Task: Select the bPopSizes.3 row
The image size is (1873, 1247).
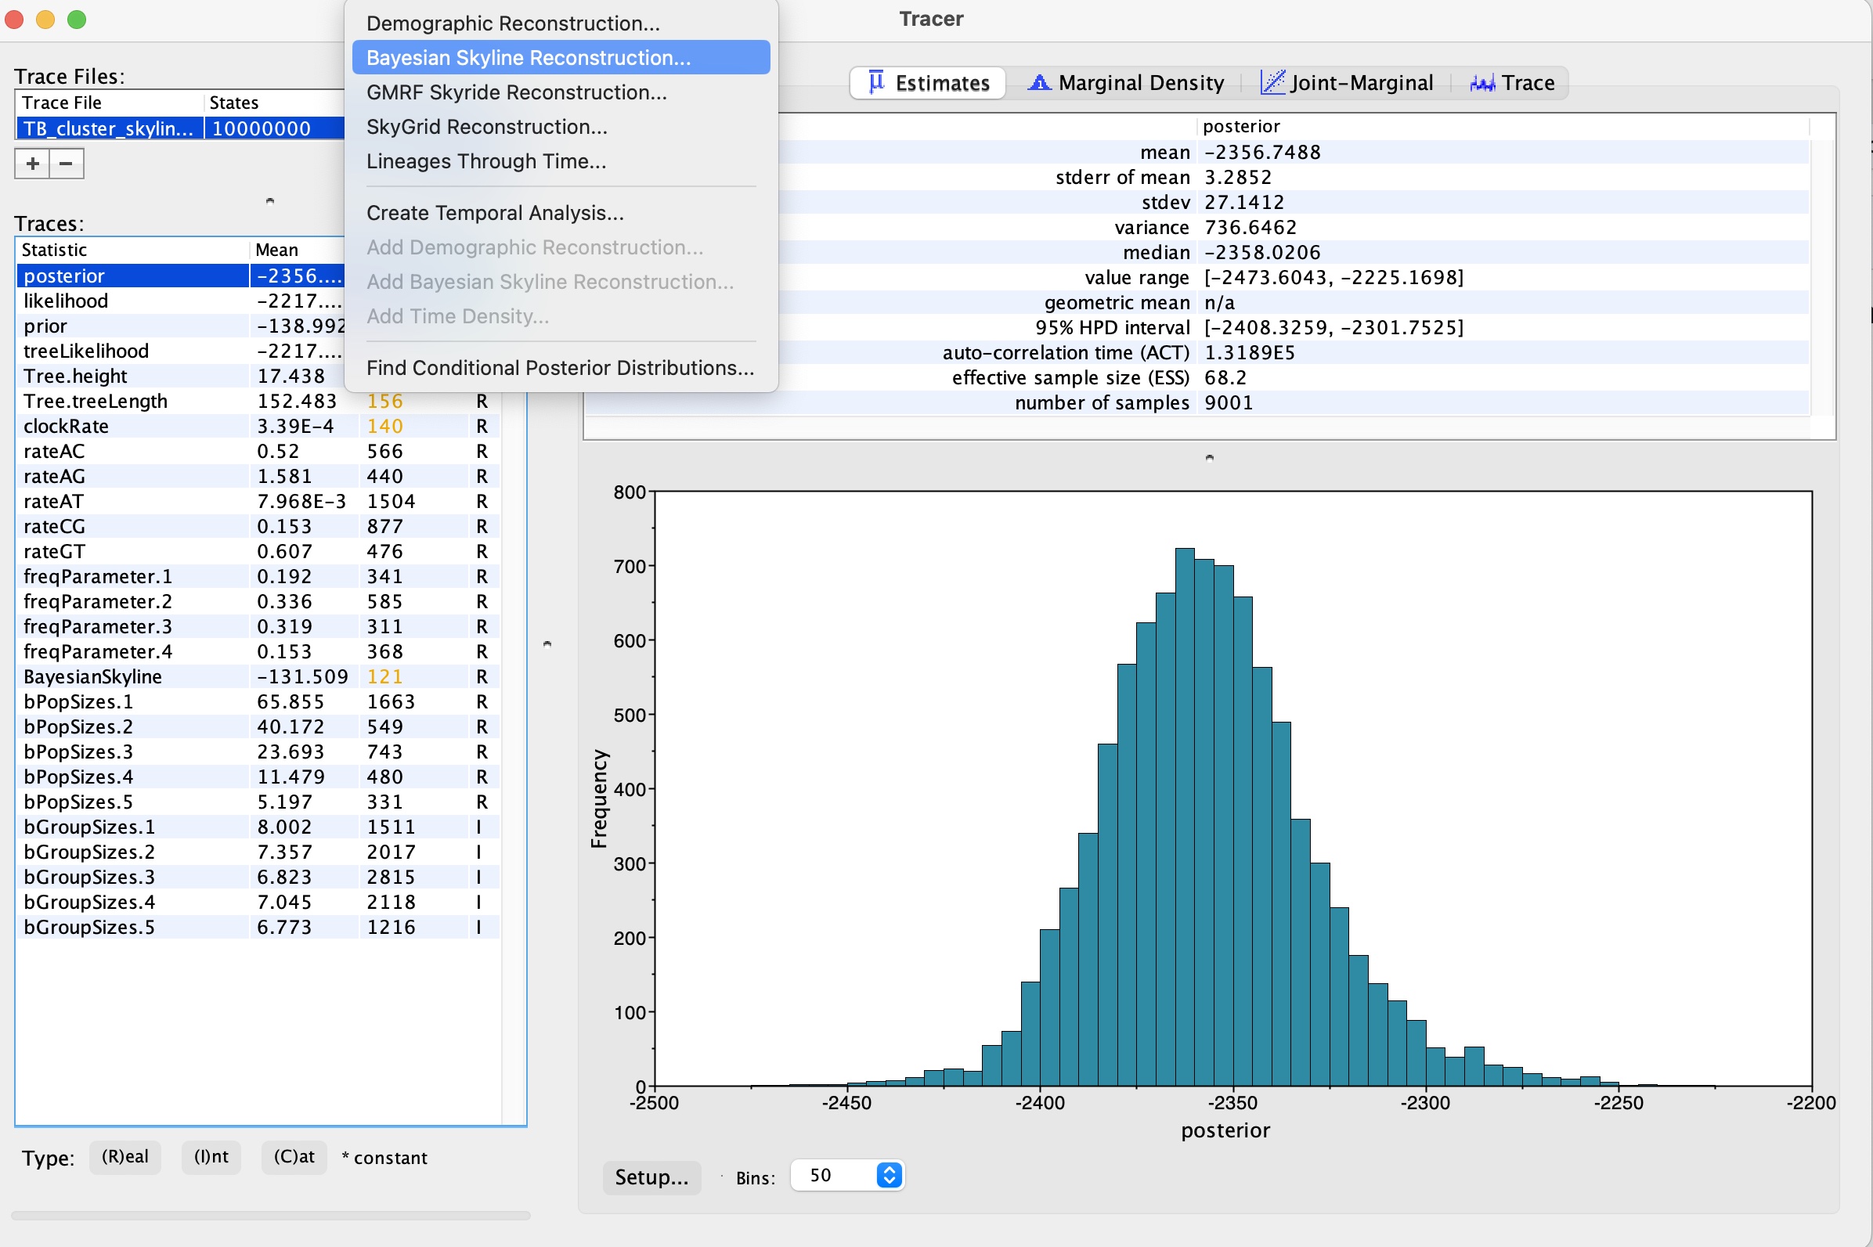Action: pos(258,751)
